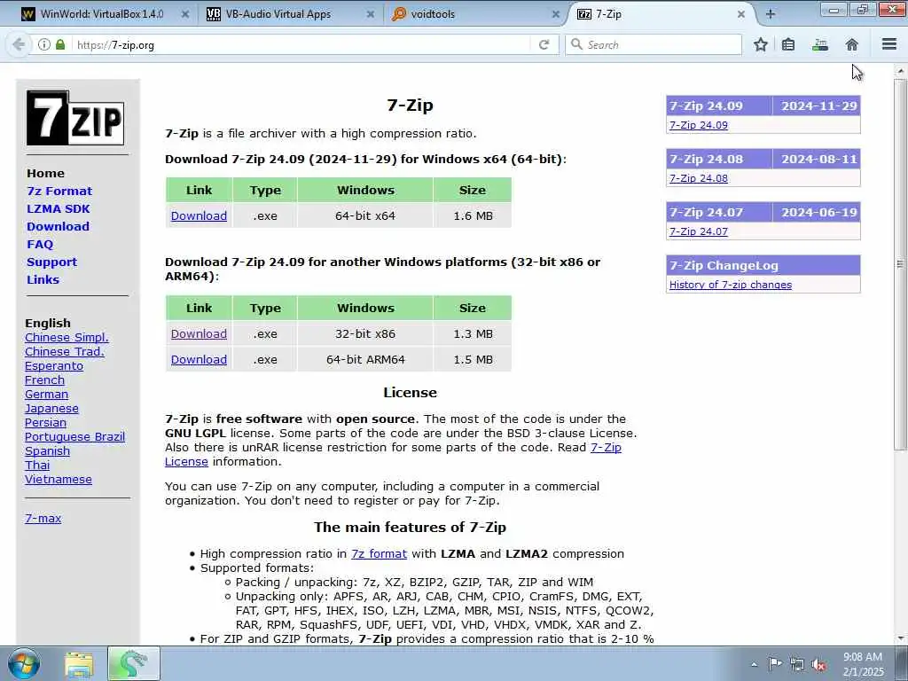The height and width of the screenshot is (681, 908).
Task: Click the Action Center flag tray icon
Action: 775,663
